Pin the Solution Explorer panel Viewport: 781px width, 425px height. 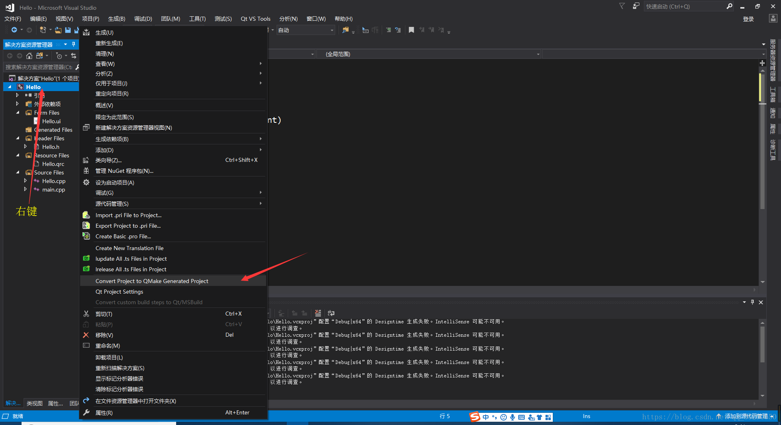point(74,44)
